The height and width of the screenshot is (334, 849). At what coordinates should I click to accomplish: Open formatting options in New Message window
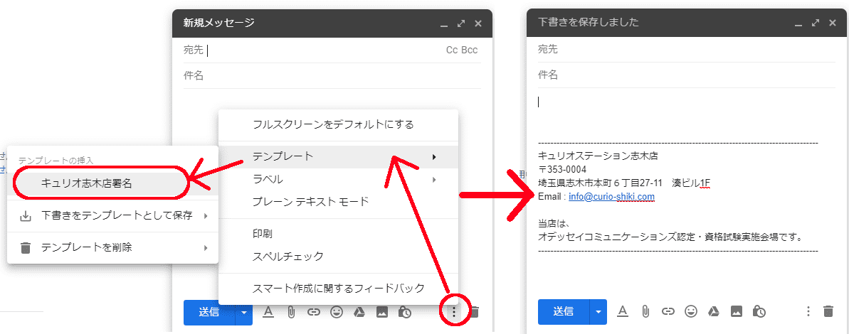pos(268,312)
